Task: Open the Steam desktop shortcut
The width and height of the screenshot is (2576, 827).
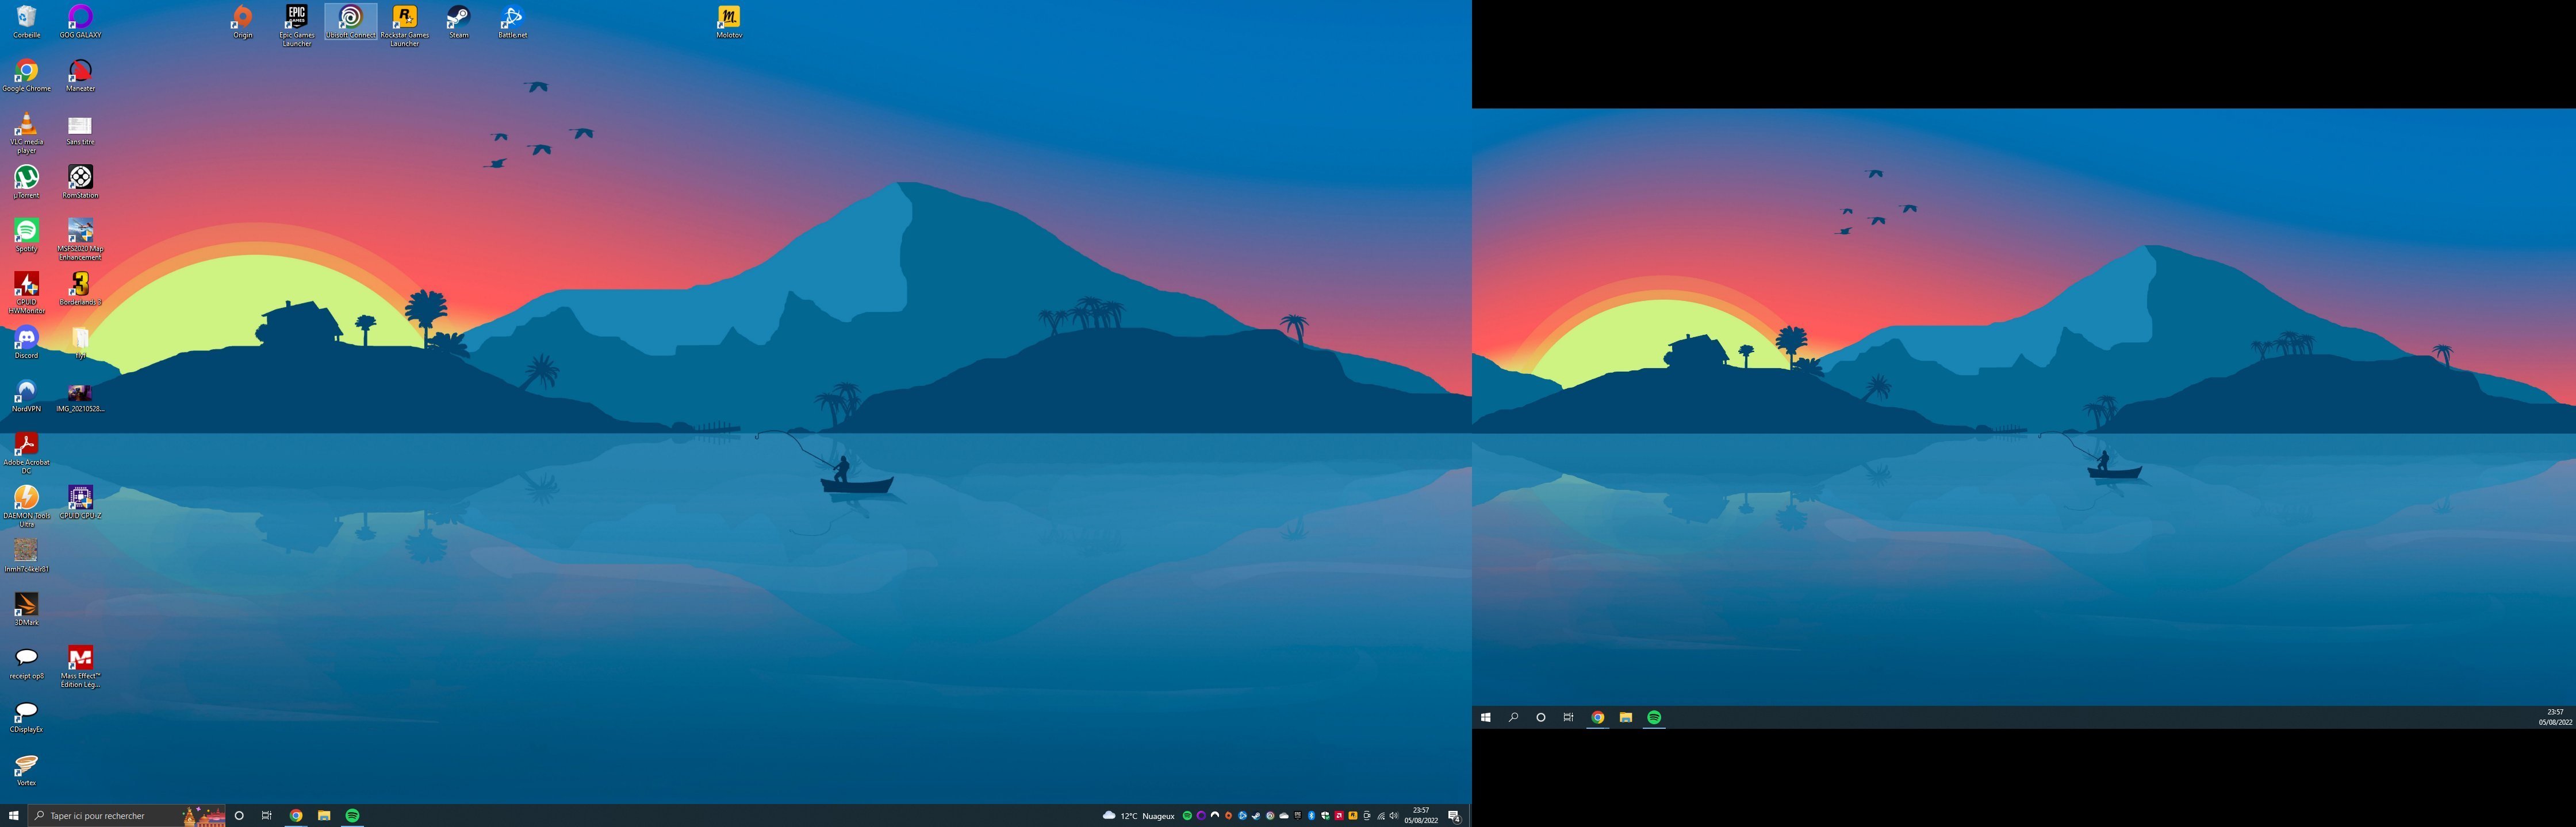Action: [458, 18]
